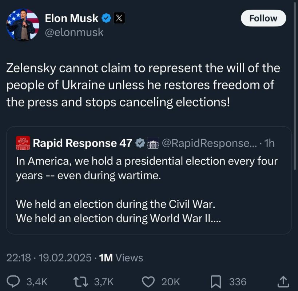
Task: Click the White House affiliation badge
Action: point(153,143)
